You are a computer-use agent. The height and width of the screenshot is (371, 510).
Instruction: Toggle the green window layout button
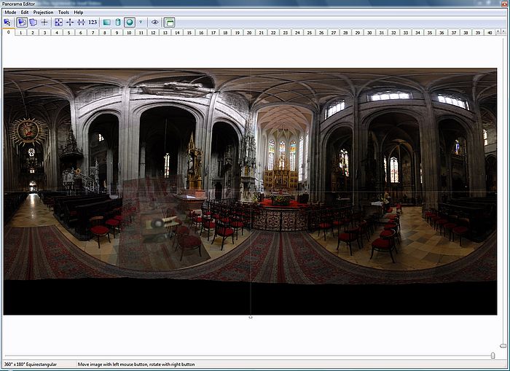pos(169,23)
